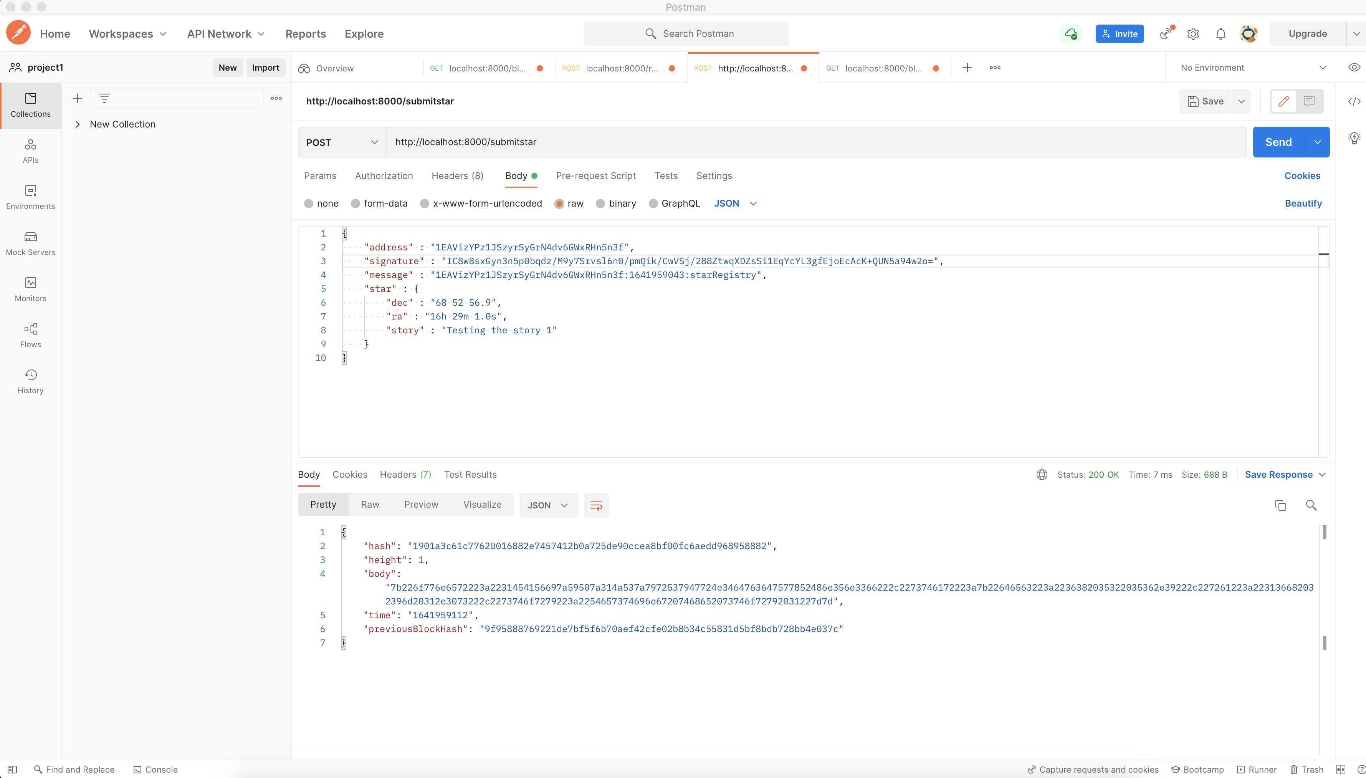
Task: Click the globe network info icon
Action: [1042, 475]
